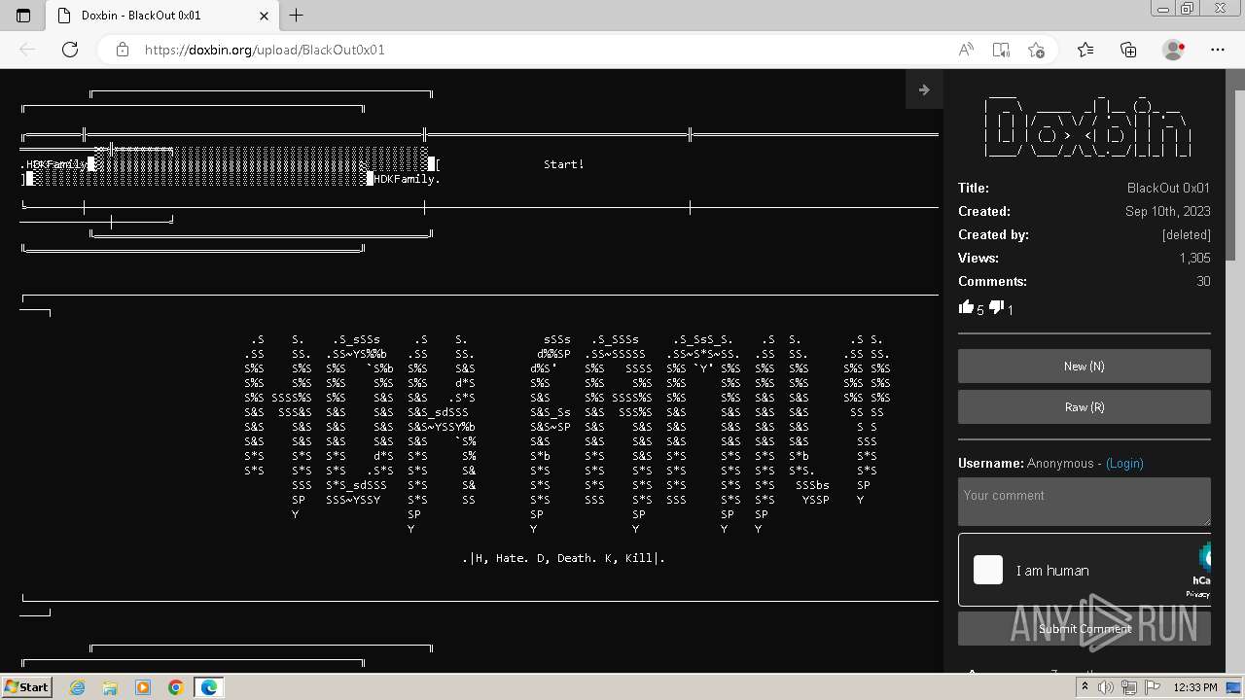Click the Doxbin ASCII logo

[x=1087, y=126]
